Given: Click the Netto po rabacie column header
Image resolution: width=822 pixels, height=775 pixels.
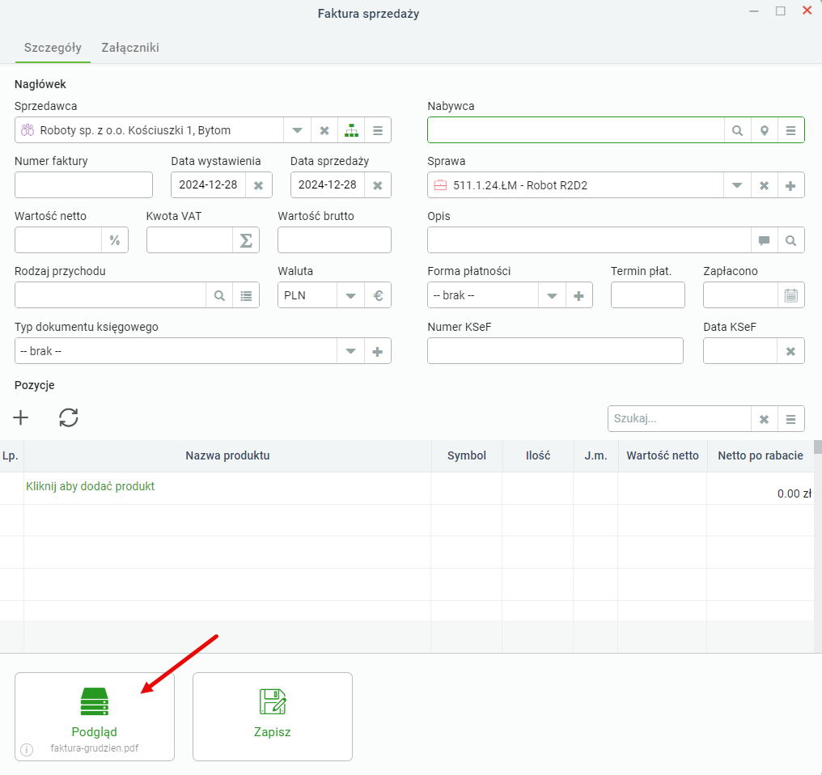Looking at the screenshot, I should tap(761, 455).
